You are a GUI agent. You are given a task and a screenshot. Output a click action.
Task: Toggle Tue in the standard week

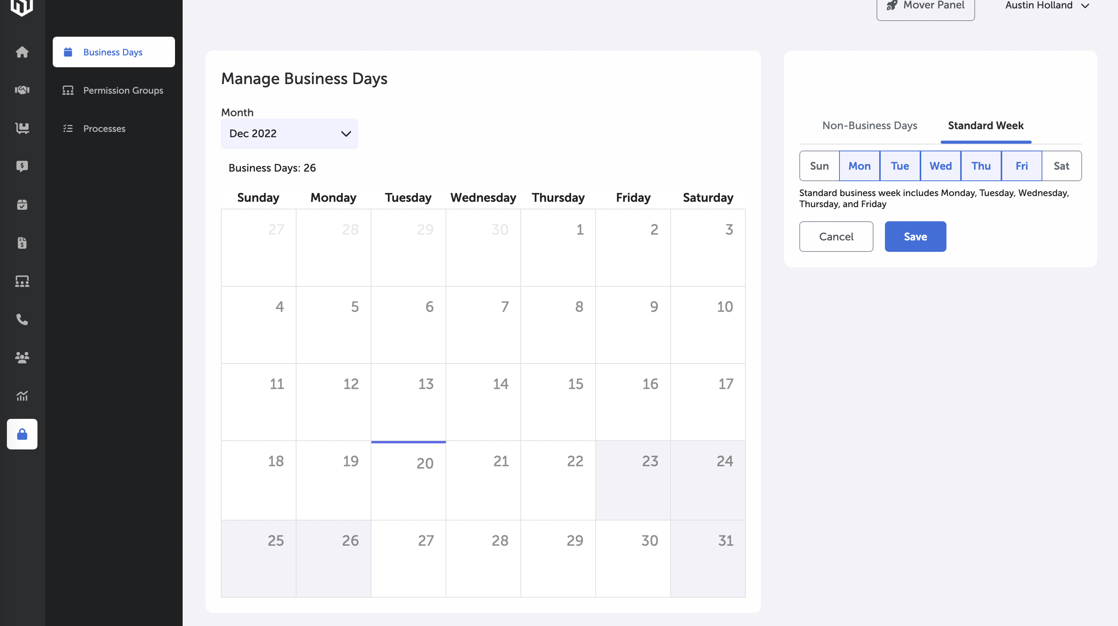coord(900,166)
